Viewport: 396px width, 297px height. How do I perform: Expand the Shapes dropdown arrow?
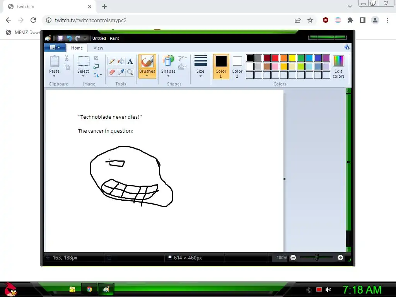click(168, 76)
